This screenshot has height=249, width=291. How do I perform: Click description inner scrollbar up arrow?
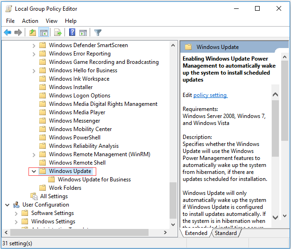click(276, 95)
